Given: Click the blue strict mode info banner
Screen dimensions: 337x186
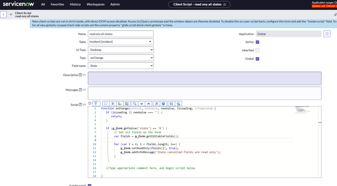Looking at the screenshot, I should tap(184, 23).
